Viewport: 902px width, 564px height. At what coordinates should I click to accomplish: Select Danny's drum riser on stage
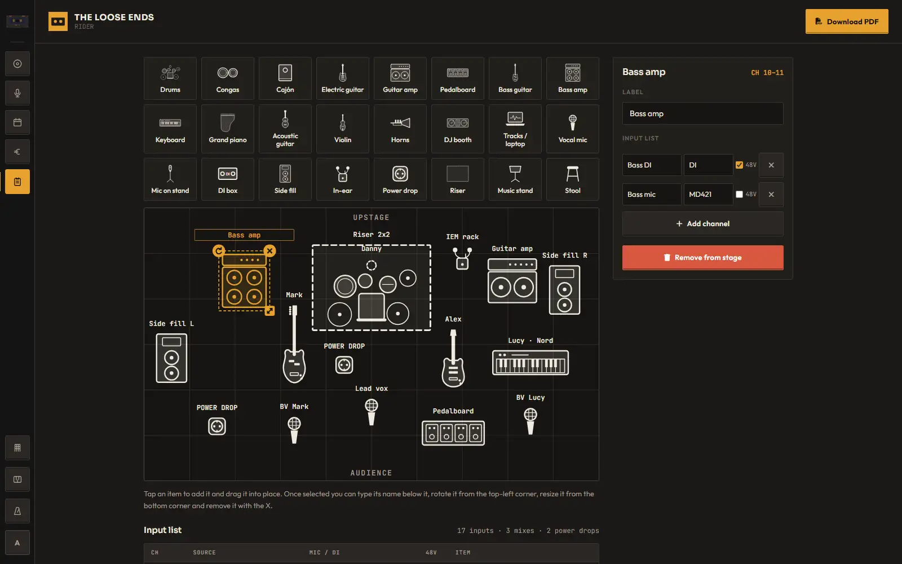[x=372, y=288]
